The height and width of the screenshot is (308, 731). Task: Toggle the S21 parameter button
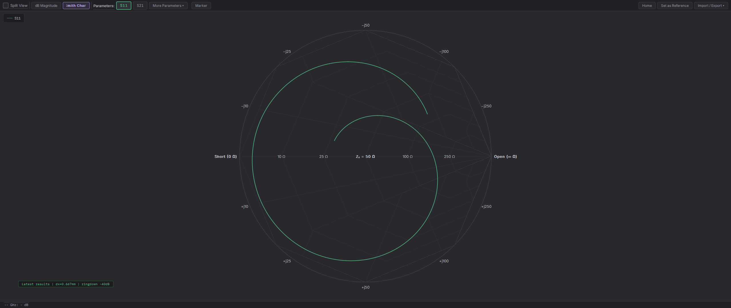(x=140, y=5)
